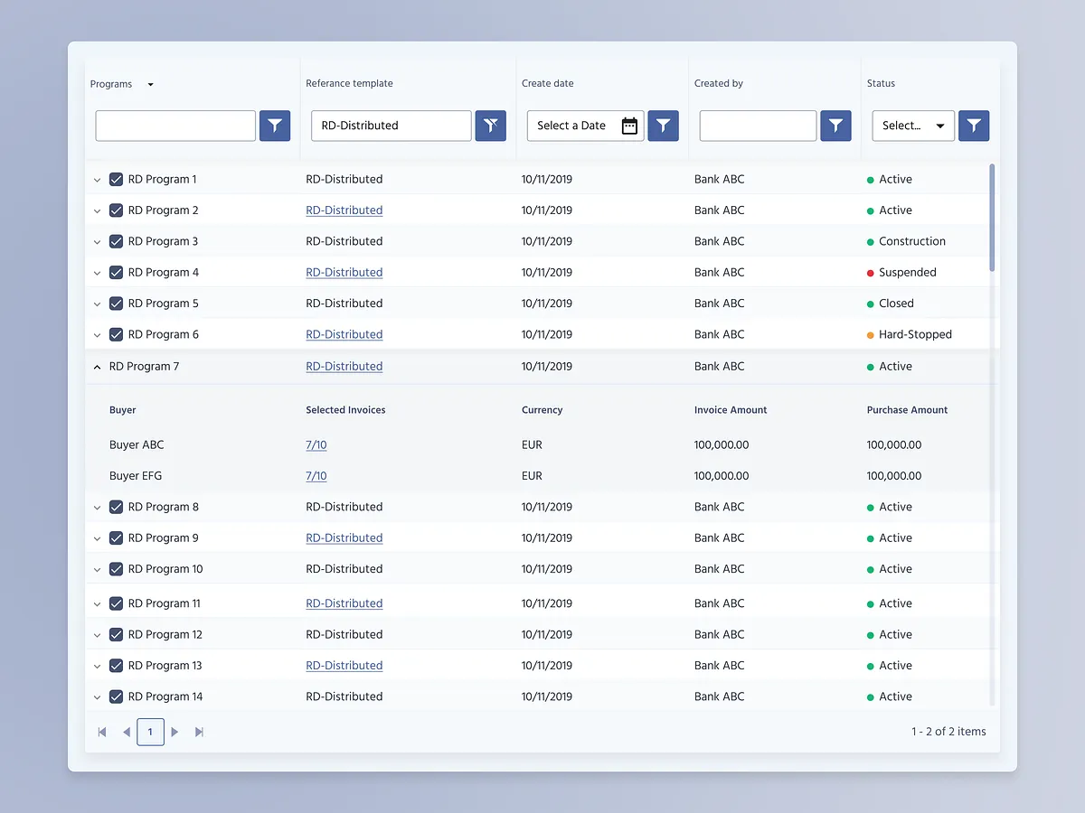Click the Status column filter icon
1085x813 pixels.
tap(974, 126)
